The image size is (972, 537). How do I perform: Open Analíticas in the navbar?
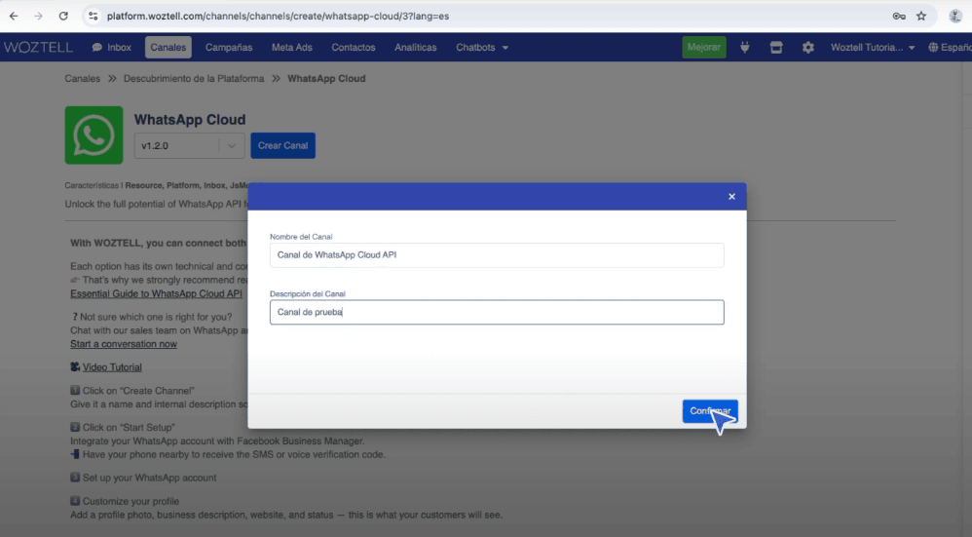pos(415,47)
